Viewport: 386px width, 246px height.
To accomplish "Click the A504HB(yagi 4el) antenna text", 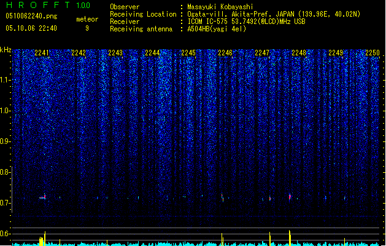I will [x=217, y=29].
